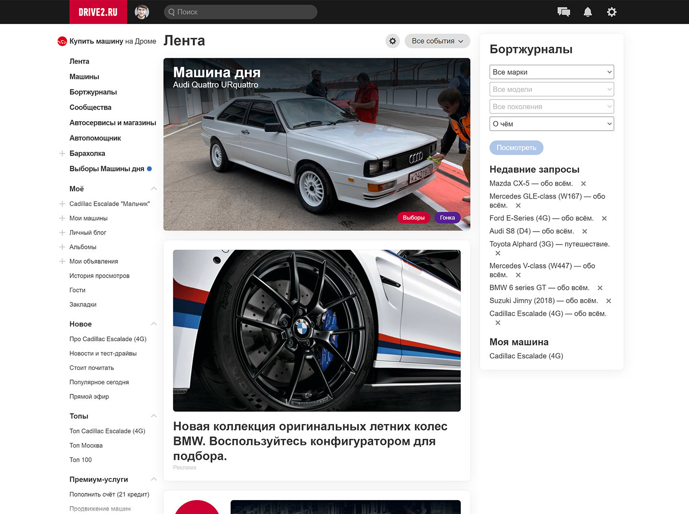Open the Audi Quattro Машина дня photo
Screen dimensions: 689x514
tap(317, 144)
